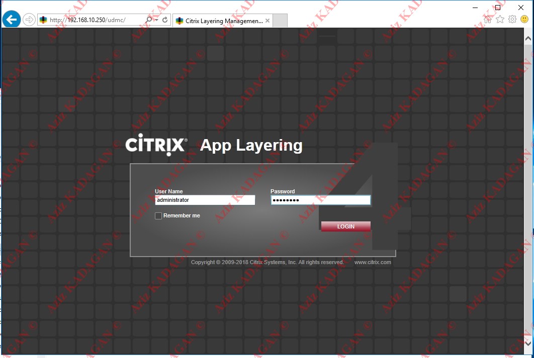The image size is (534, 358).
Task: Click the Refresh page icon
Action: pos(165,20)
